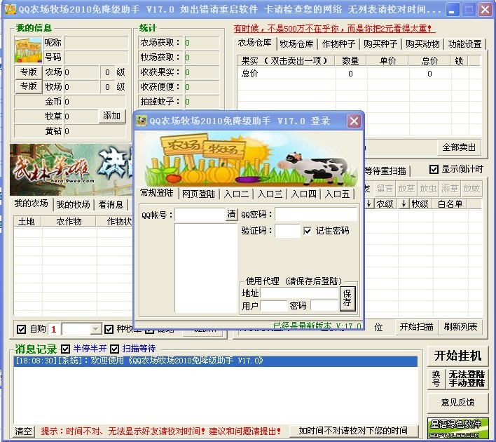Open the 功能设置 settings tab
496x442 pixels.
tap(464, 43)
